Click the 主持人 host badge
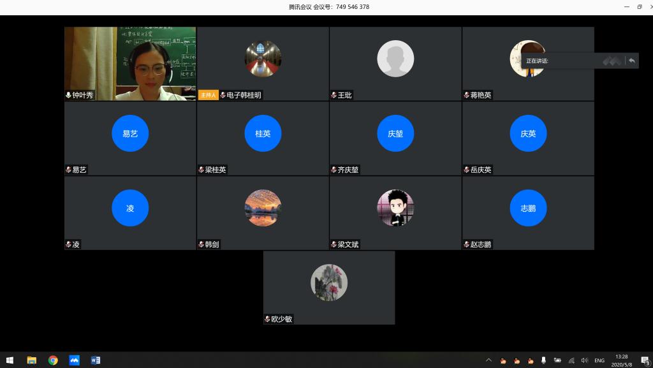The height and width of the screenshot is (368, 653). coord(208,96)
